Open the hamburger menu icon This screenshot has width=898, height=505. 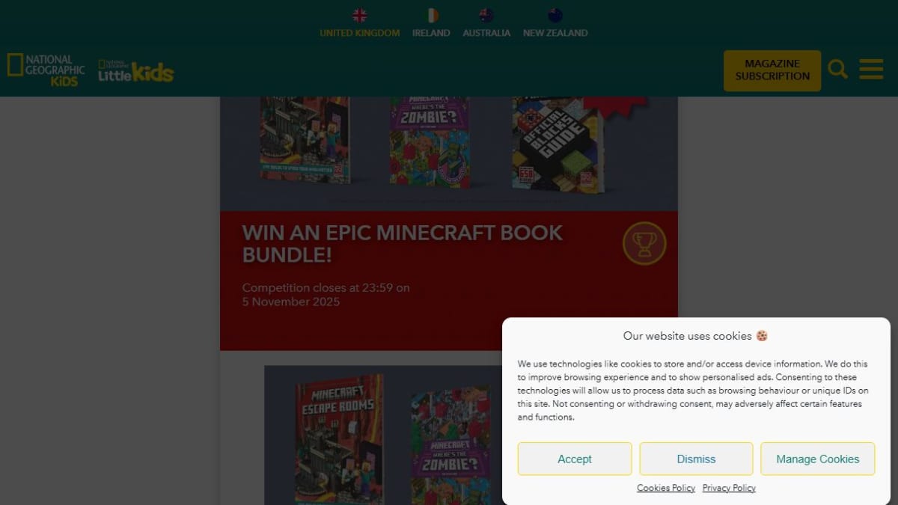(871, 70)
